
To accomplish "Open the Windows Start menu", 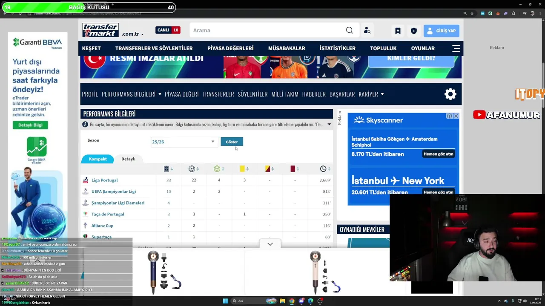I will [x=225, y=301].
